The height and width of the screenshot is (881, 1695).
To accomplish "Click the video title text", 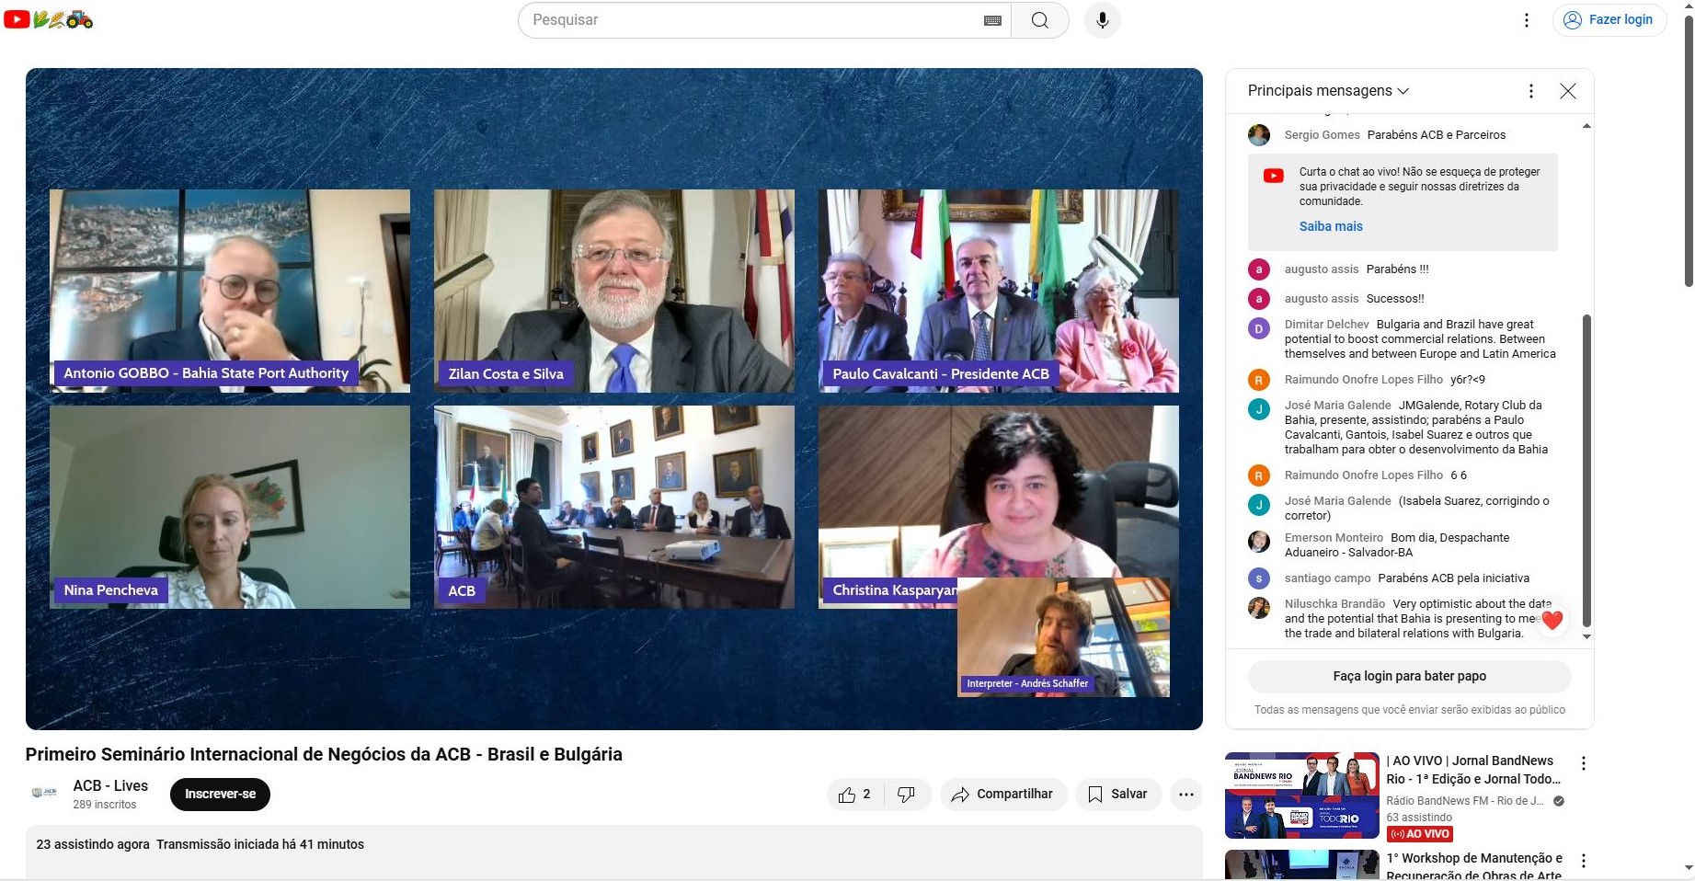I will pyautogui.click(x=324, y=754).
